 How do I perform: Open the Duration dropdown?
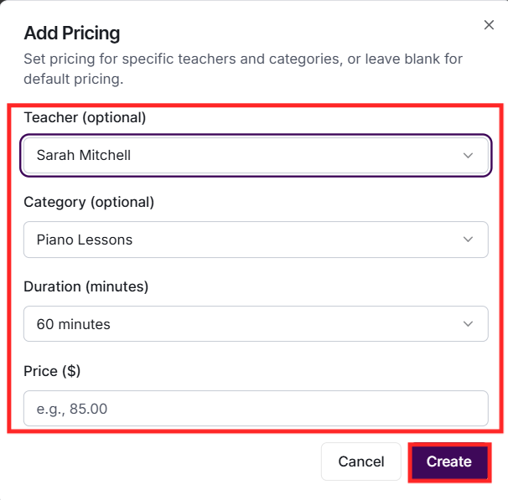point(255,324)
